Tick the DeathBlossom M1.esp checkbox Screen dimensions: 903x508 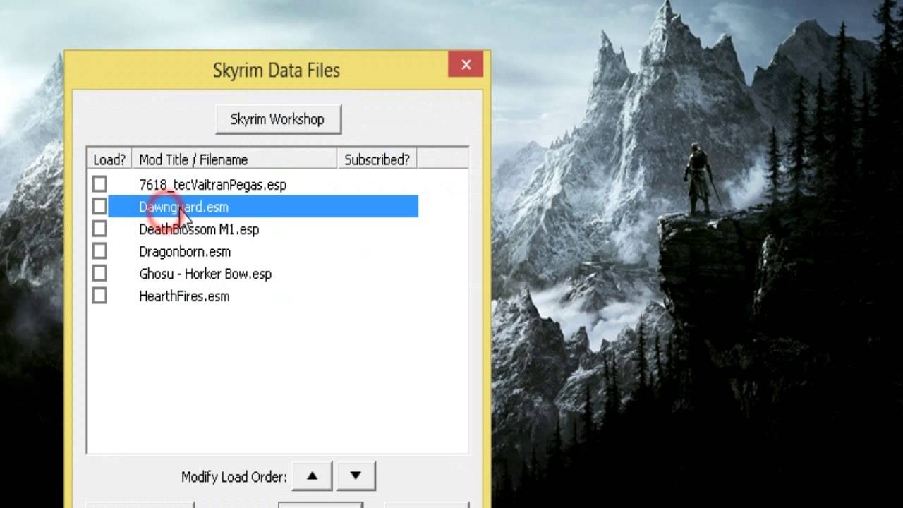[99, 229]
